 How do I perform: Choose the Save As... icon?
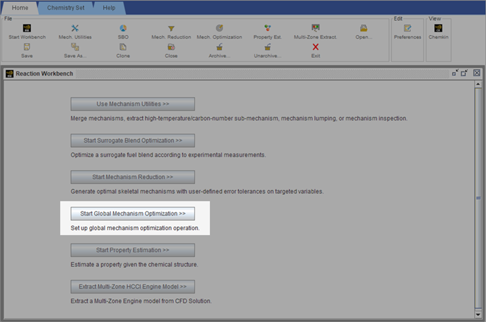pyautogui.click(x=75, y=47)
